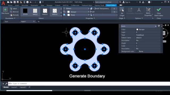170x95 pixels.
Task: Click Remove boundary objects
Action: pyautogui.click(x=14, y=12)
